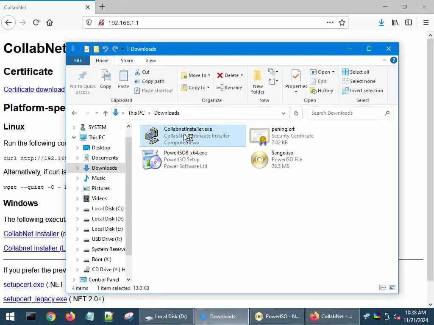434x325 pixels.
Task: Refresh the Downloads folder view
Action: click(296, 113)
